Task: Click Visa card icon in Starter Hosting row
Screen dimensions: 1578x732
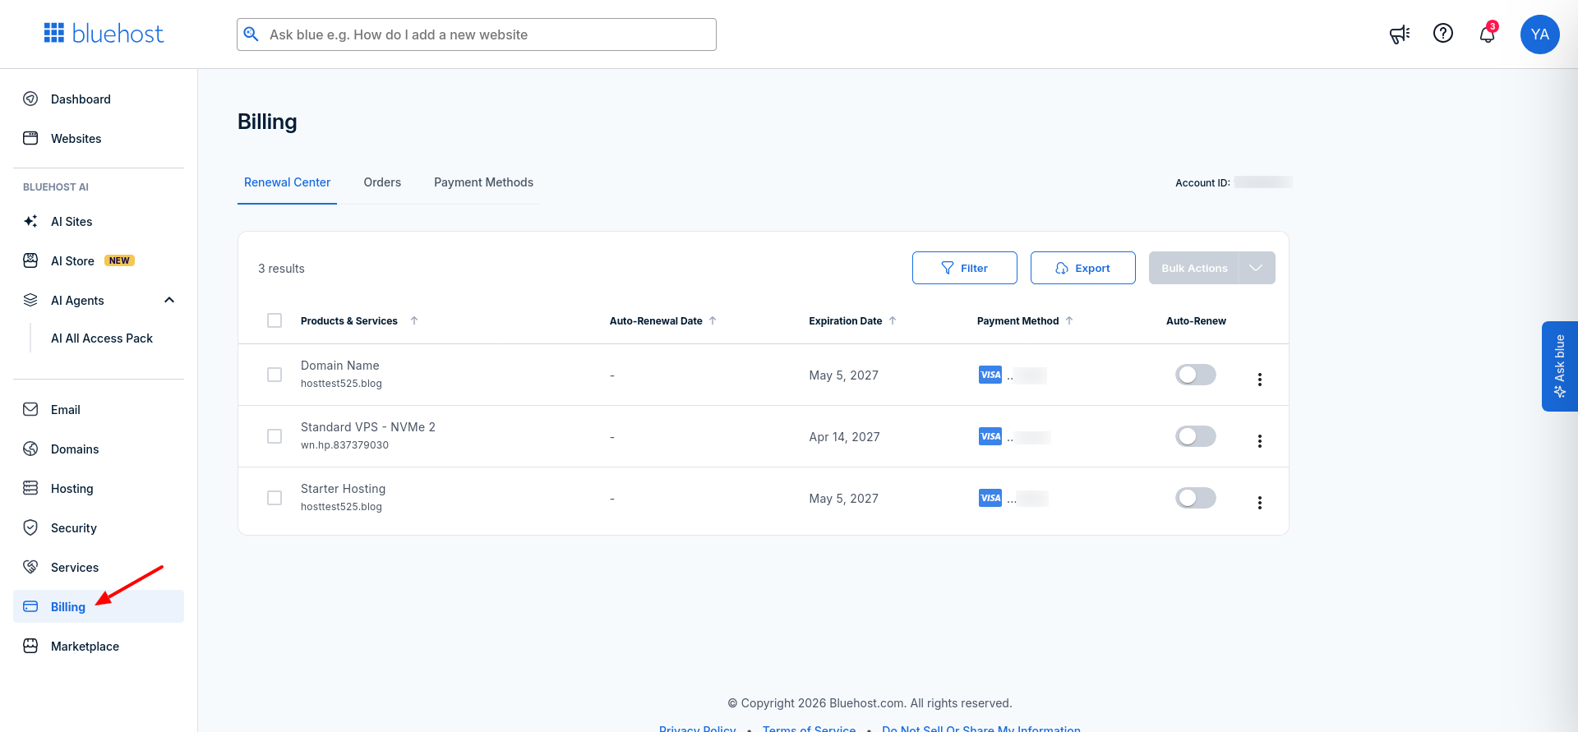Action: pos(990,498)
